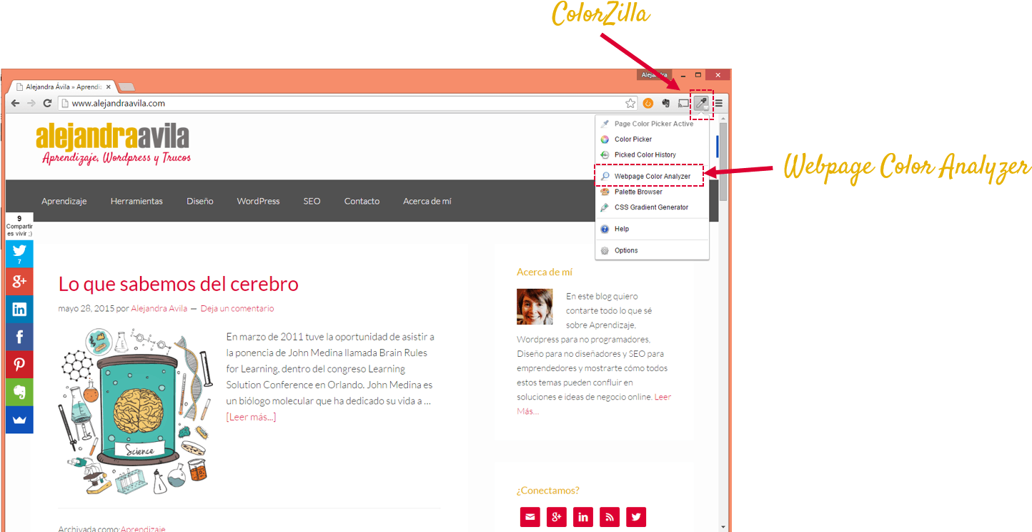Click the post date mayo 28, 2015
Viewport: 1032px width, 532px height.
(86, 309)
